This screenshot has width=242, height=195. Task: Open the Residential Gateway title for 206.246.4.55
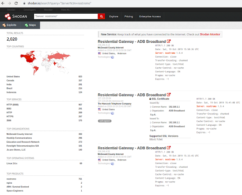point(132,148)
